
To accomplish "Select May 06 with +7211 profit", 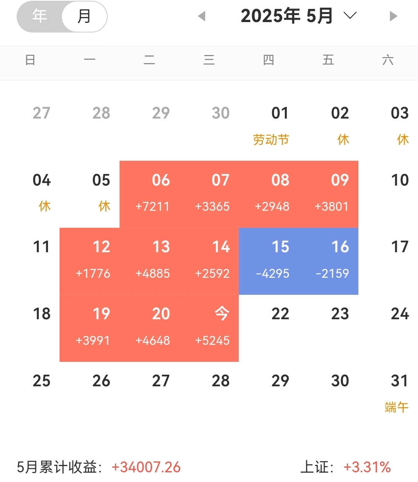I will pos(149,194).
